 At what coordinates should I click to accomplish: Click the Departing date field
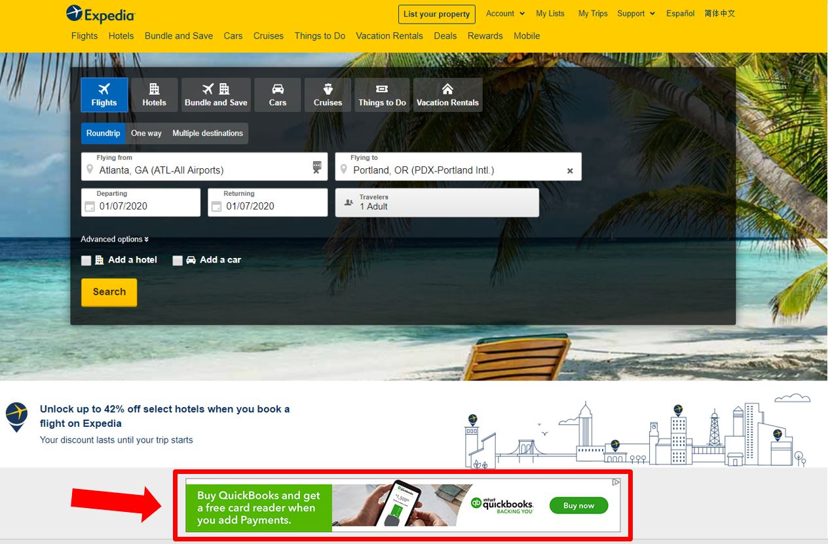[141, 202]
